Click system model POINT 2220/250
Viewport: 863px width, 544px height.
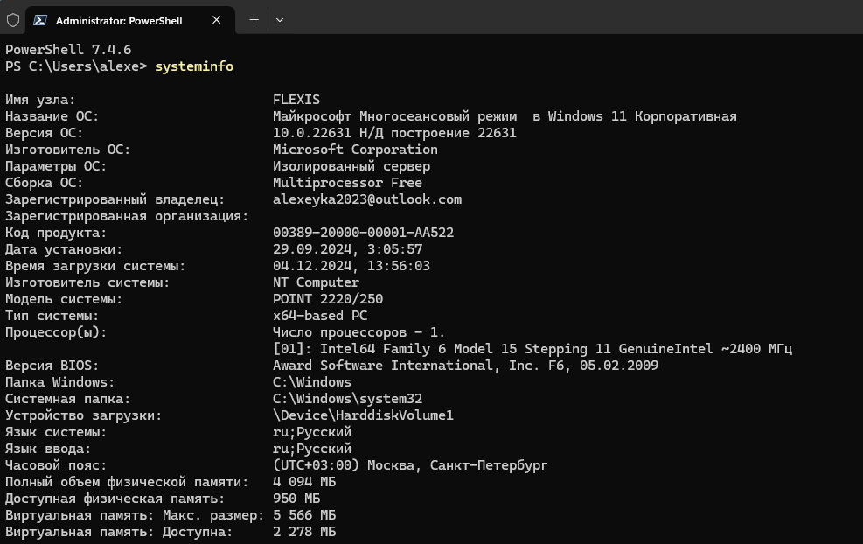pyautogui.click(x=328, y=299)
